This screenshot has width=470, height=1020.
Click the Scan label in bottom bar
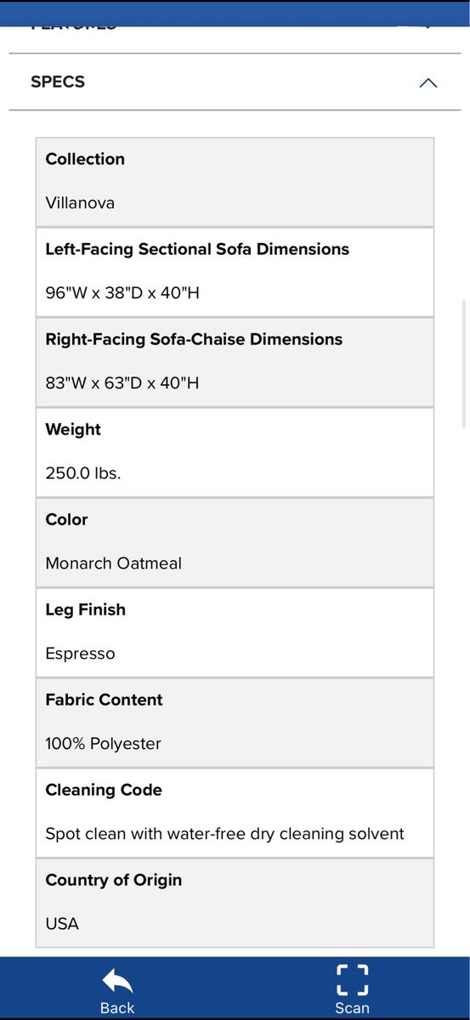coord(352,1007)
